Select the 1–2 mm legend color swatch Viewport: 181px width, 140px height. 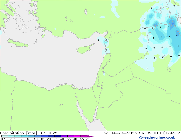[x=18, y=136]
